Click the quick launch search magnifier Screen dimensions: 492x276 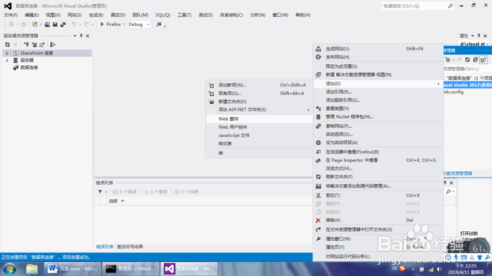point(450,5)
